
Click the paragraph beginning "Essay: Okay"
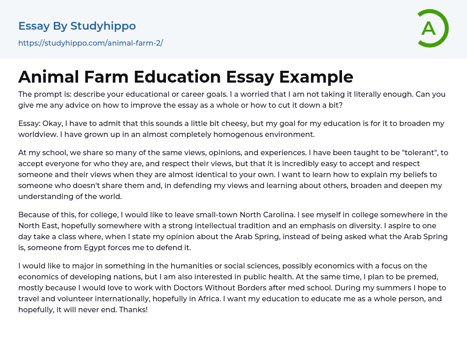point(231,129)
